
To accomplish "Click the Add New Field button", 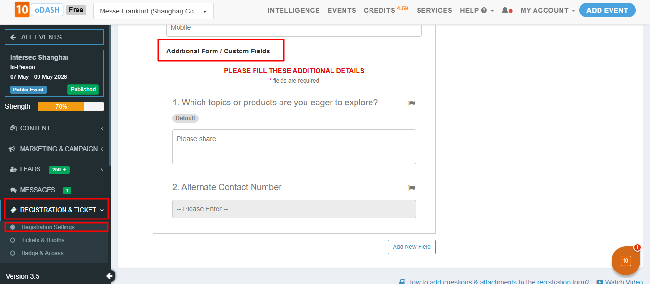I will [411, 247].
